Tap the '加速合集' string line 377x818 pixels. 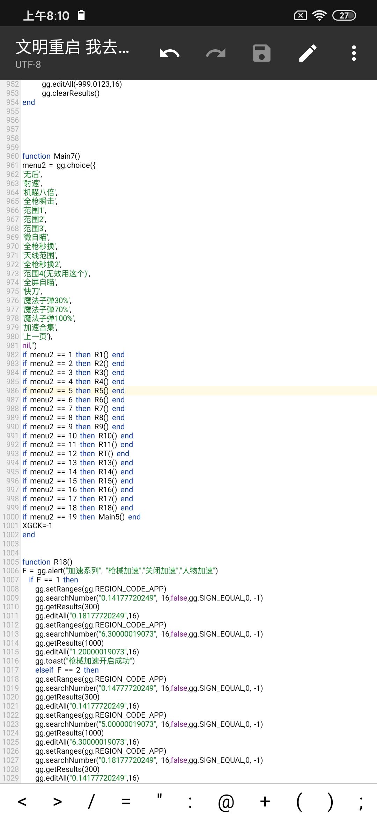coord(40,328)
